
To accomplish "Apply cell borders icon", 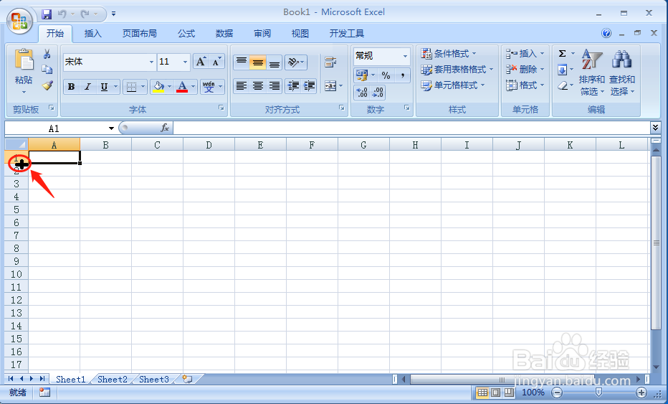I will (x=132, y=87).
